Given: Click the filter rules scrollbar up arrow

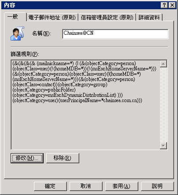Looking at the screenshot, I should (163, 64).
